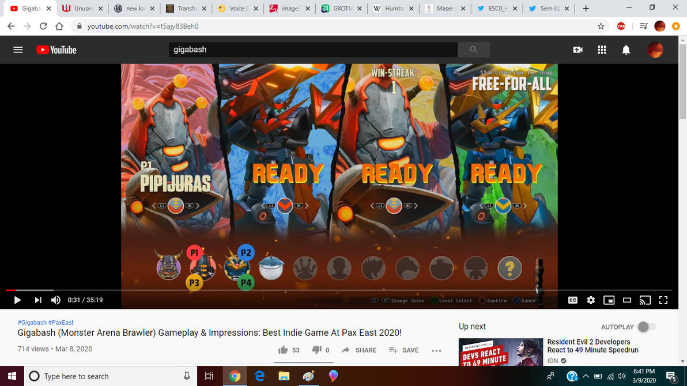Show hidden system tray icons
687x386 pixels.
point(586,376)
